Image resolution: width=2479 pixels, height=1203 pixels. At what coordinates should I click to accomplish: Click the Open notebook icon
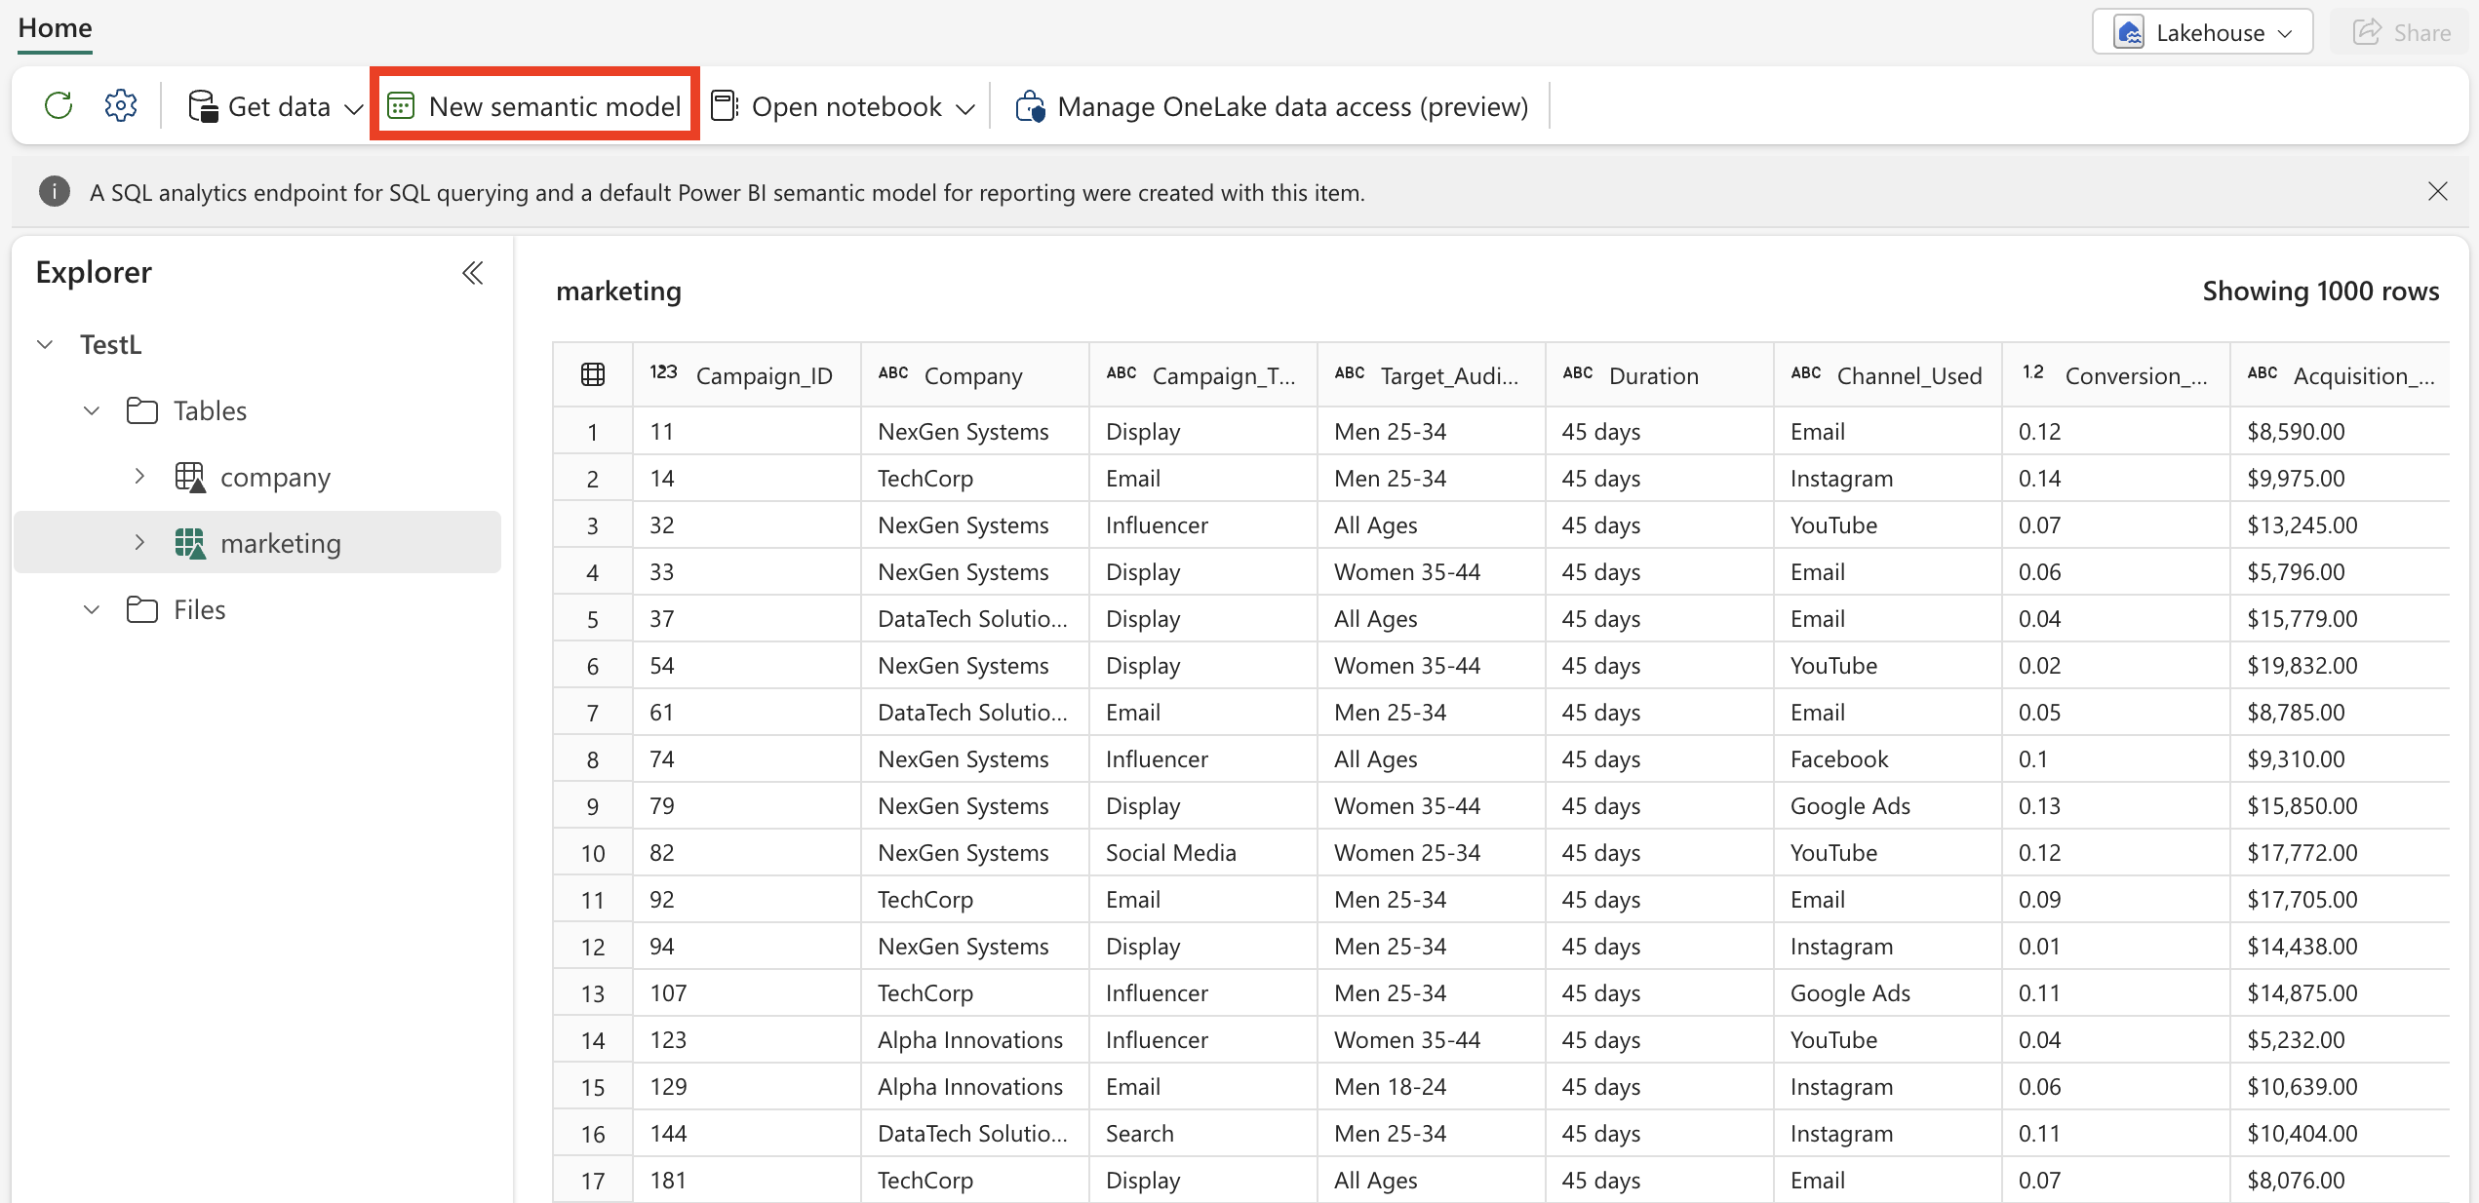pyautogui.click(x=725, y=105)
